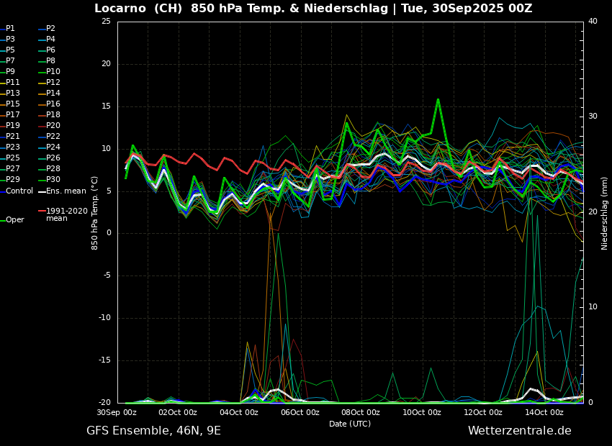Click the Date (UTC) axis label
The image size is (612, 446).
350,424
